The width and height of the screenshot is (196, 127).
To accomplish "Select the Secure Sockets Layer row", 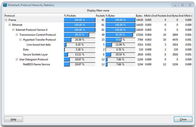I will click(x=35, y=54).
